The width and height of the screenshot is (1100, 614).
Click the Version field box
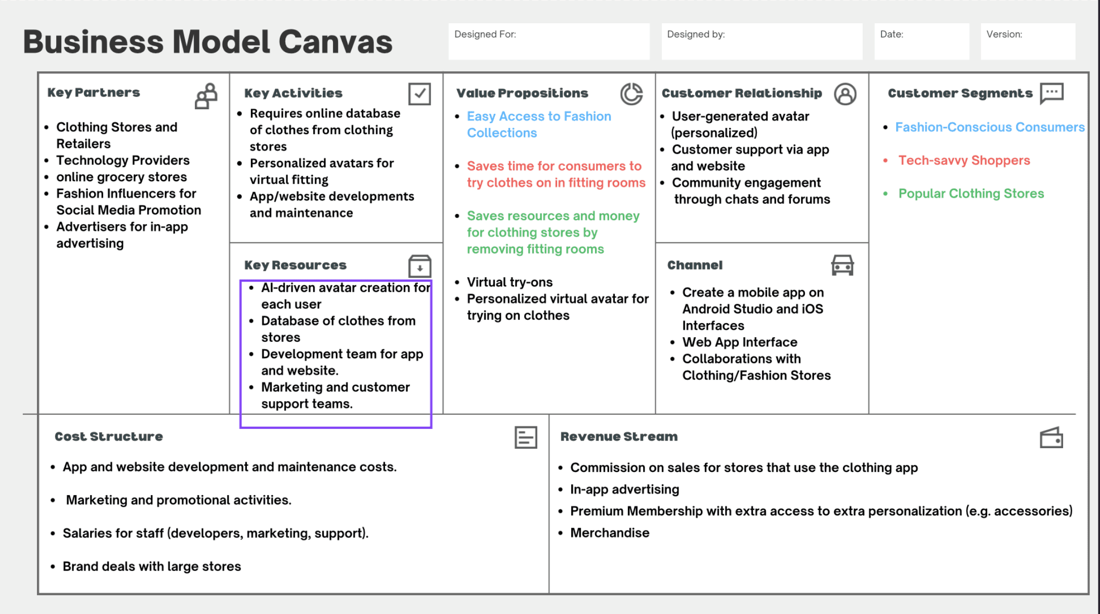pos(1028,41)
